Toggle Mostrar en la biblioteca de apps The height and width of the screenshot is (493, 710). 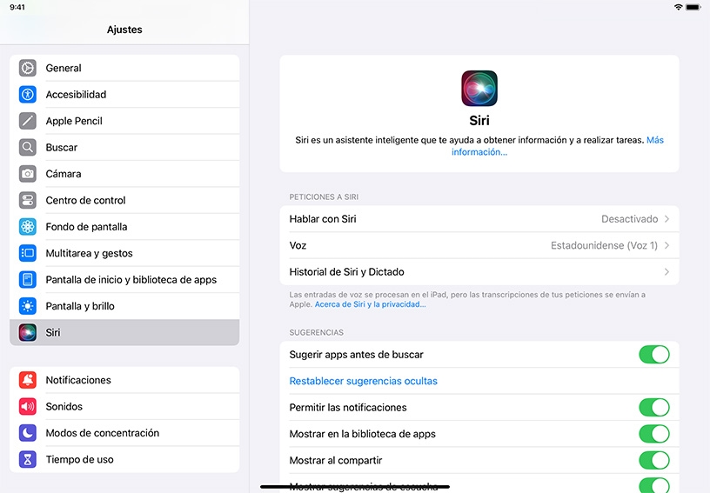(654, 434)
